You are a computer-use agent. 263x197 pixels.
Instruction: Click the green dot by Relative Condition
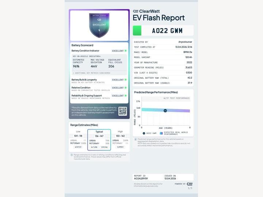126,88
